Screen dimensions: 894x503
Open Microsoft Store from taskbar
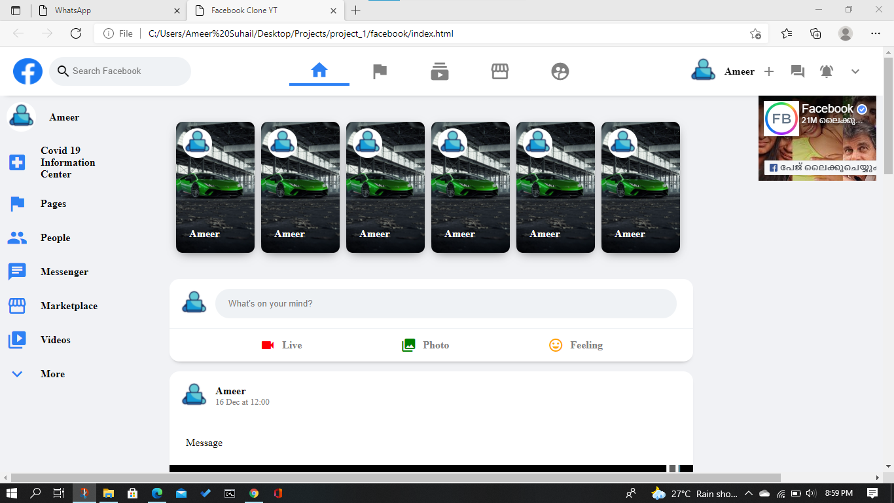(132, 493)
